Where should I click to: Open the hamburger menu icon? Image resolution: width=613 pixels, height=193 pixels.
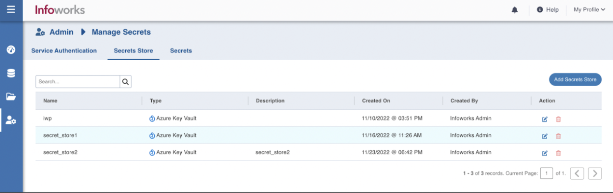click(x=11, y=9)
